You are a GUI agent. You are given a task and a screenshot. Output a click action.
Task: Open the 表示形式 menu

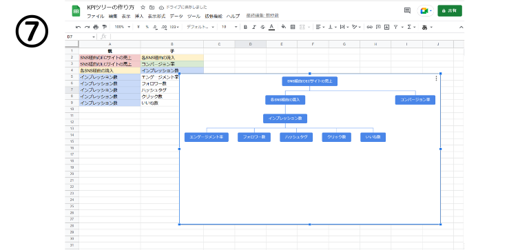[x=156, y=17]
